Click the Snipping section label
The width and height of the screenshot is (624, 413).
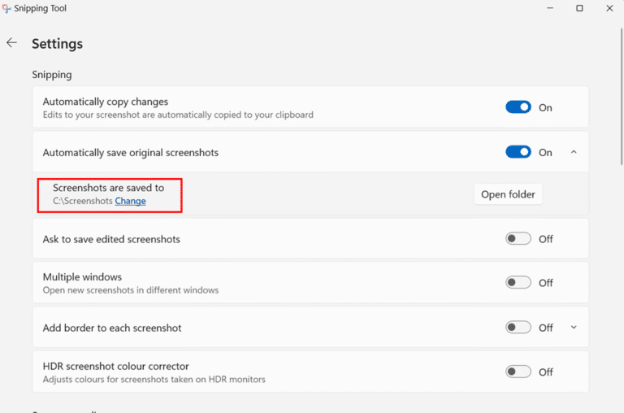click(x=52, y=75)
